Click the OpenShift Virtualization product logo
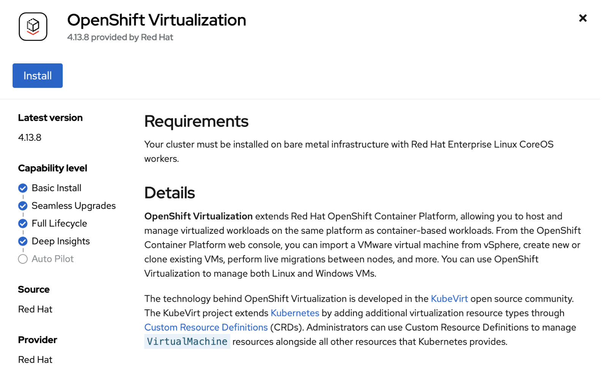Viewport: 608px width, 378px height. coord(33,26)
